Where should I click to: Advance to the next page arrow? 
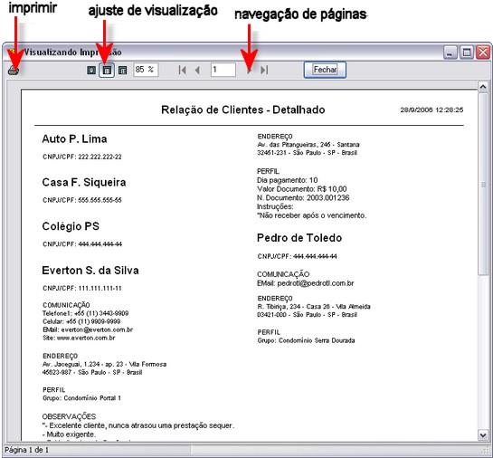(x=249, y=70)
